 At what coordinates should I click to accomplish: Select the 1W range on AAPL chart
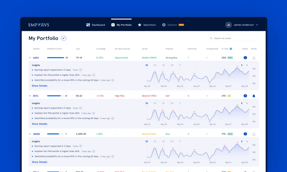(155, 65)
